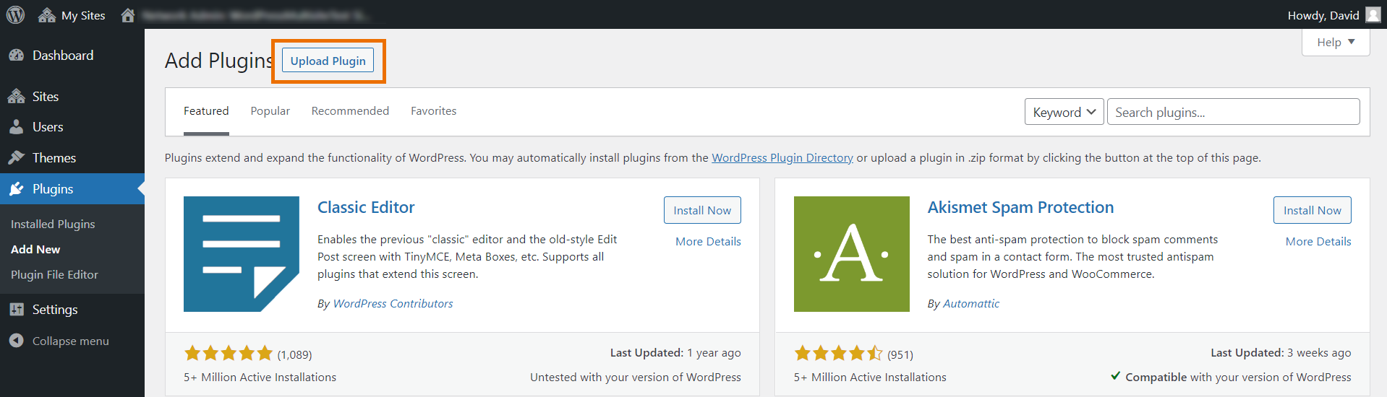Click the Akismet (951) rating count
The width and height of the screenshot is (1387, 397).
[900, 354]
